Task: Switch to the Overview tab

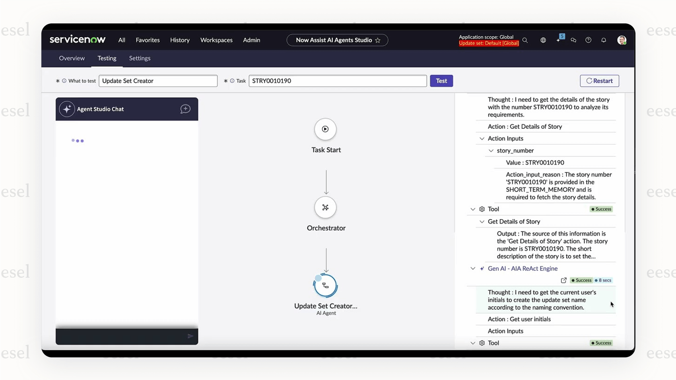Action: tap(72, 58)
